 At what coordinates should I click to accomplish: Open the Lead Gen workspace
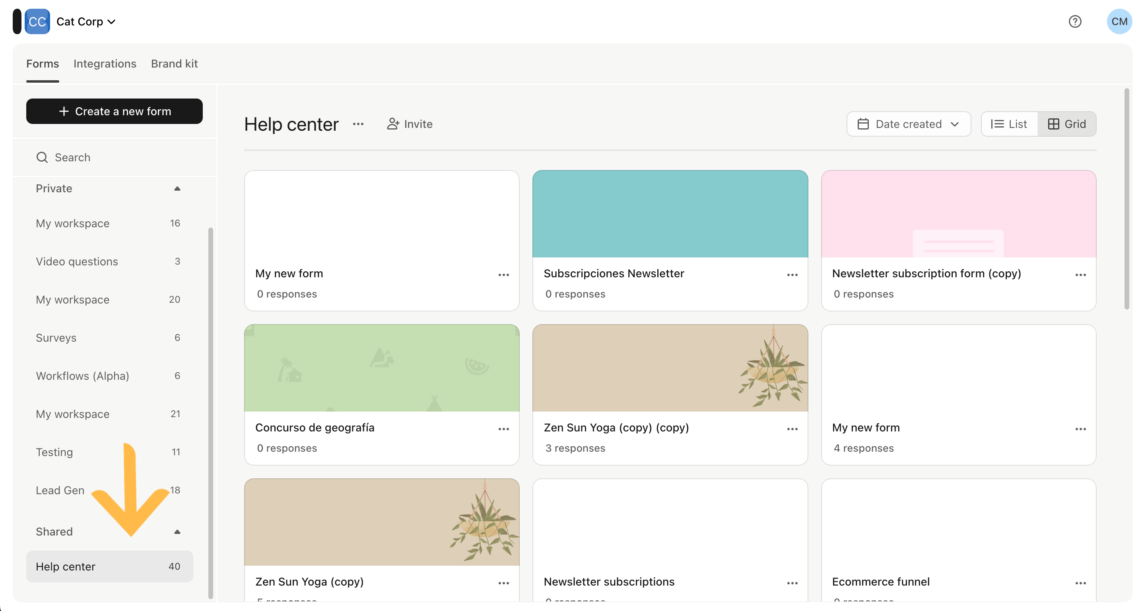point(109,490)
